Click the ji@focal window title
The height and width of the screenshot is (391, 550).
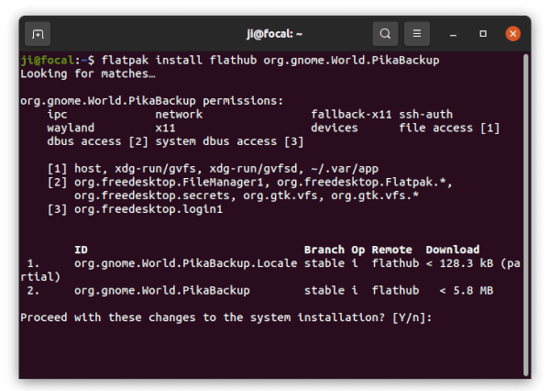coord(274,34)
